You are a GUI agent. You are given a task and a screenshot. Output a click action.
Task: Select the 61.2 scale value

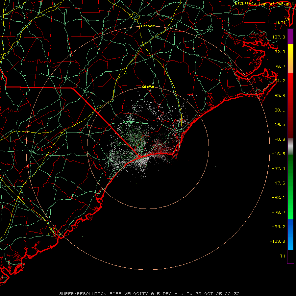(x=280, y=81)
